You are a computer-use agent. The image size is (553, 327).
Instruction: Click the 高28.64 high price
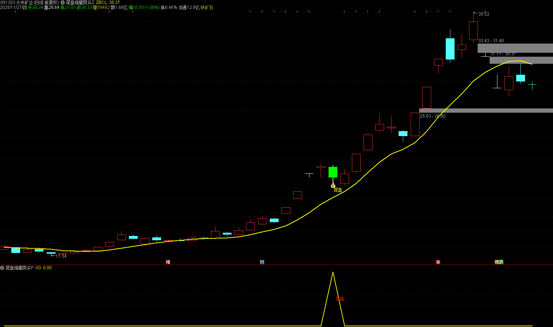click(52, 7)
